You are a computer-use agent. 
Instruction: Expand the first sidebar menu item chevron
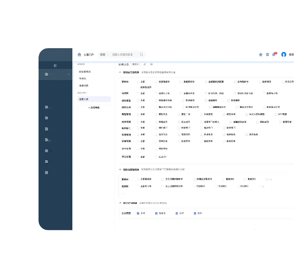click(x=68, y=74)
